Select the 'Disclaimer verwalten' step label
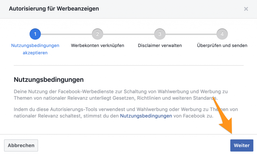This screenshot has width=257, height=156. pos(160,45)
